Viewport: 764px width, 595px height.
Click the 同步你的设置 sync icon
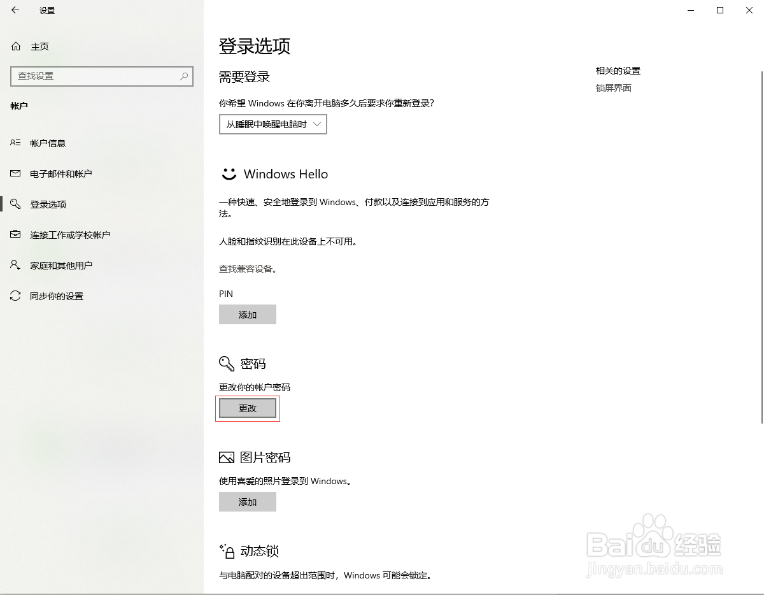click(x=15, y=296)
